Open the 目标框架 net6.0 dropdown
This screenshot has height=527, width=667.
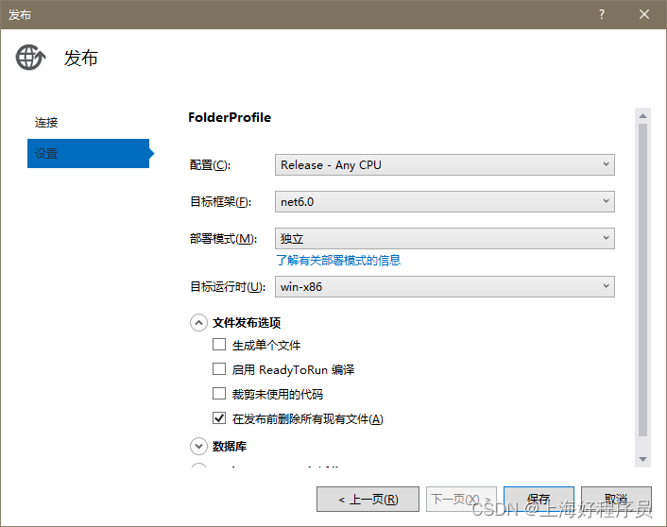point(445,201)
